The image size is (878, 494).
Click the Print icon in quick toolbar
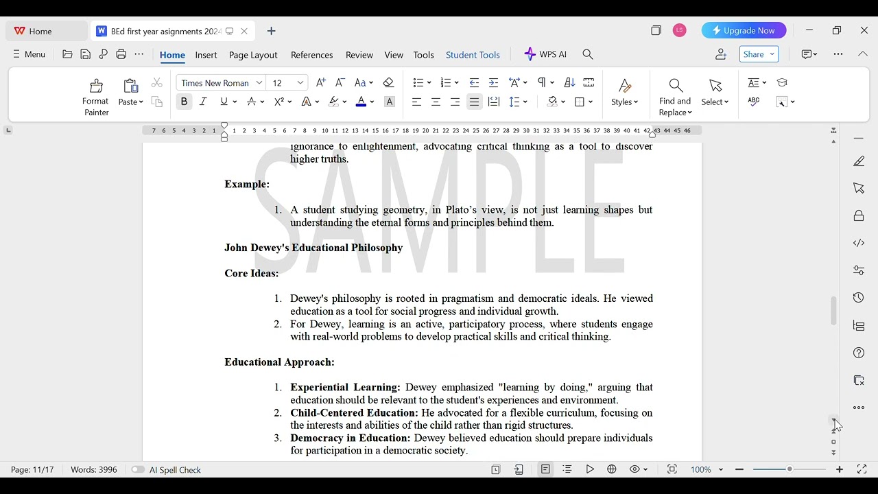[121, 54]
